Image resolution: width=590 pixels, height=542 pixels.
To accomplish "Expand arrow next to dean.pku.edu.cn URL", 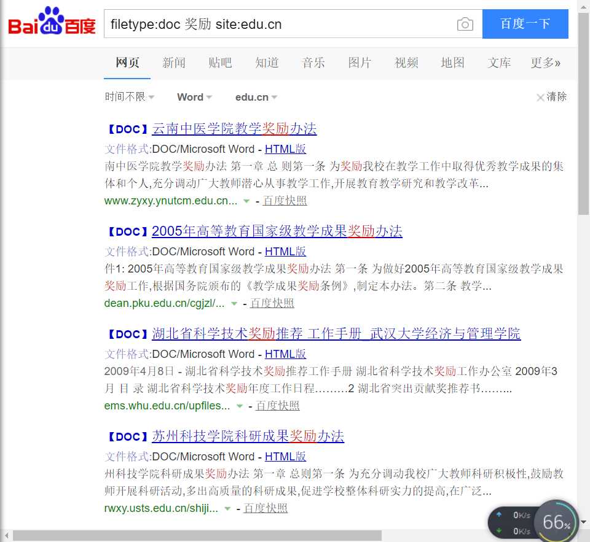I will tap(234, 304).
